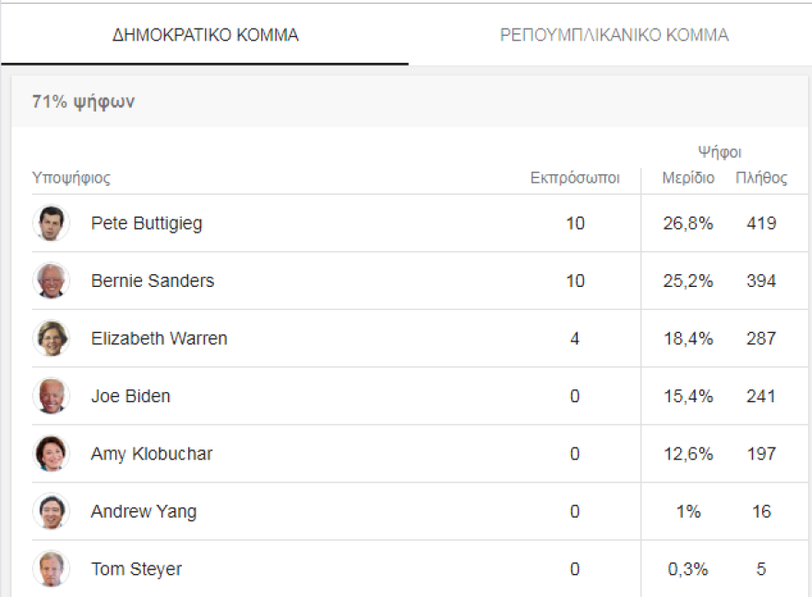Click the Υποψήφιος column header
Image resolution: width=812 pixels, height=597 pixels.
71,178
